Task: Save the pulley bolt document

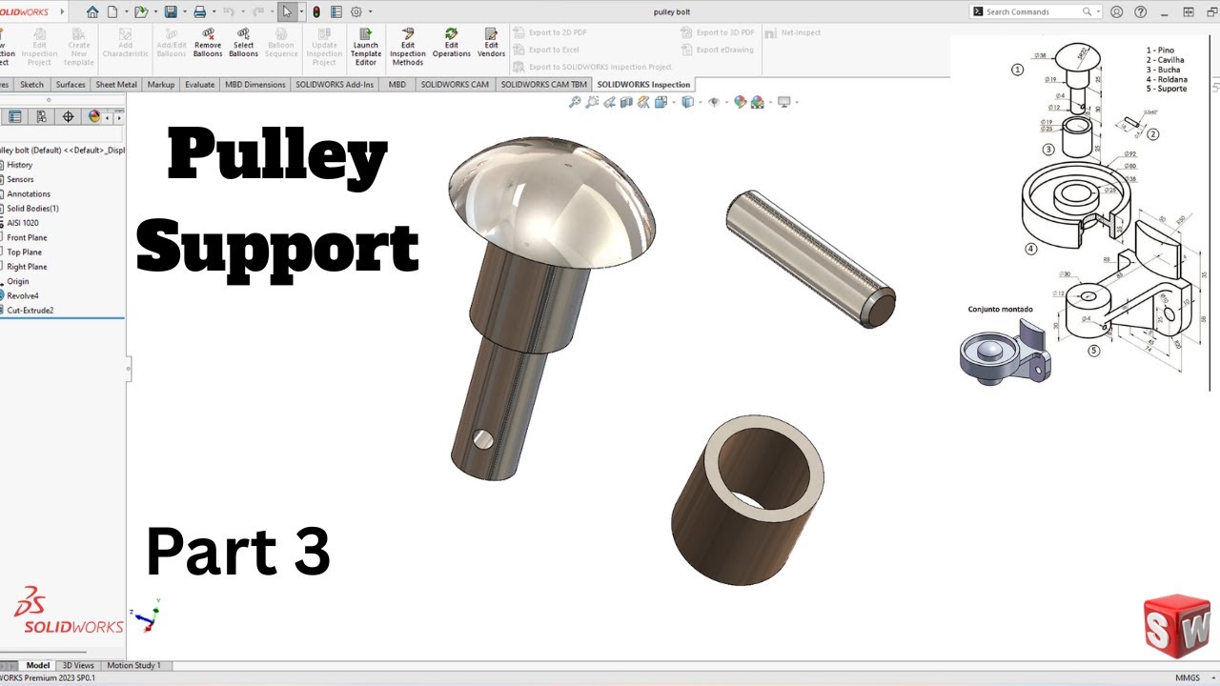Action: [x=171, y=11]
